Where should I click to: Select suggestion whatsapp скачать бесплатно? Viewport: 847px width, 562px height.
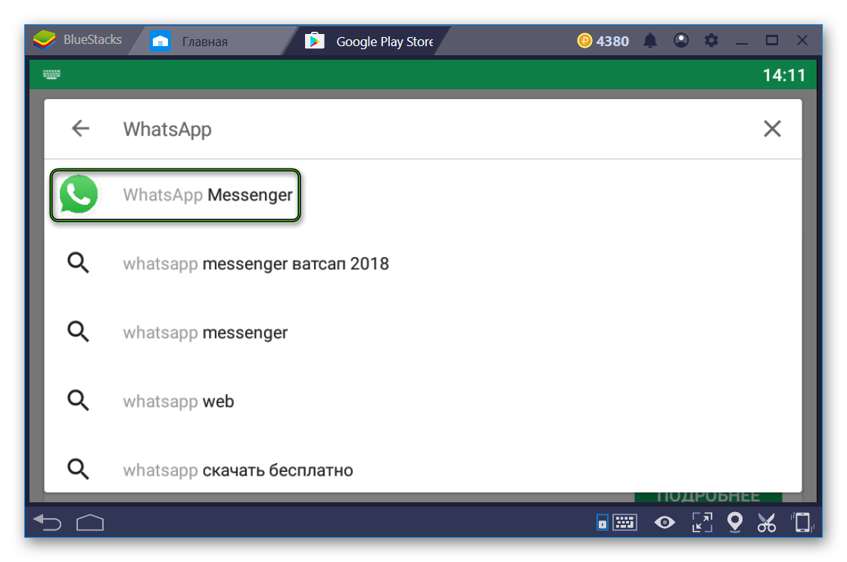[423, 469]
